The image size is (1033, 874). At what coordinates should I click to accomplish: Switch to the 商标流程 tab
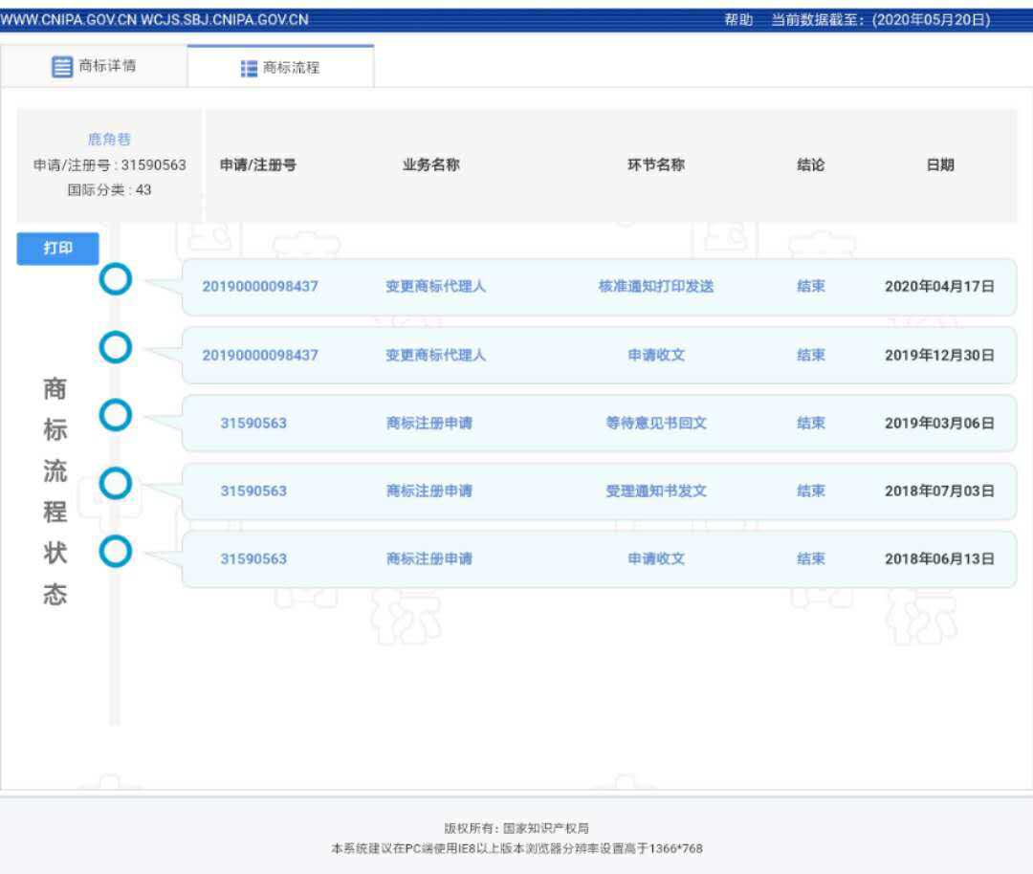click(x=280, y=67)
